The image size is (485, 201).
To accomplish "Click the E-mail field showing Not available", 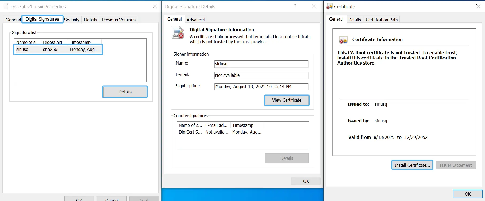I will tap(261, 75).
